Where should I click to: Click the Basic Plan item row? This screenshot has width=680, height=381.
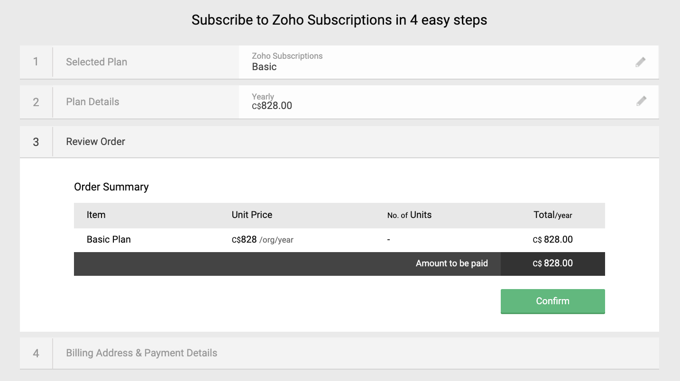coord(109,240)
